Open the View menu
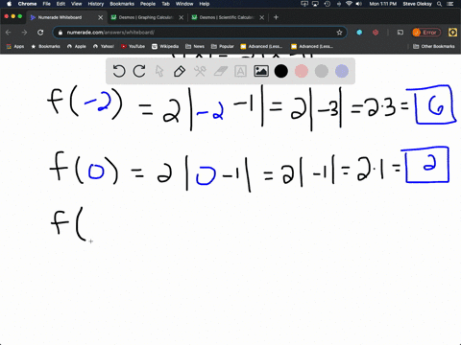Screen dimensions: 461x345 point(76,4)
